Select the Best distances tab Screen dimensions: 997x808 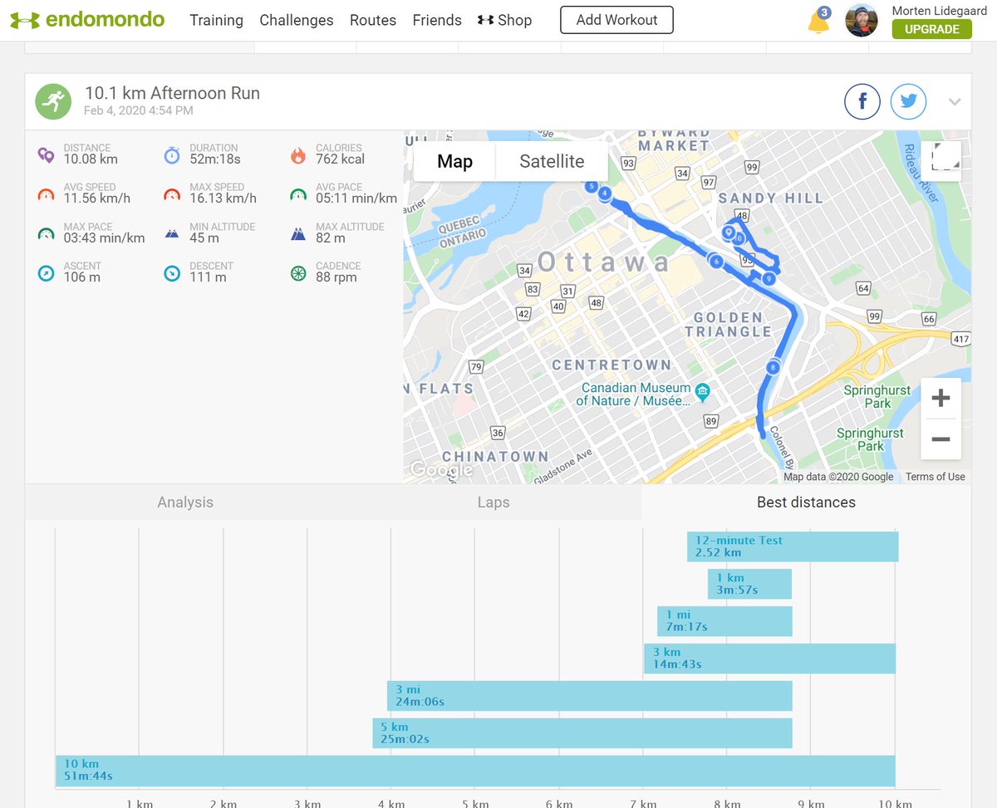pos(806,502)
